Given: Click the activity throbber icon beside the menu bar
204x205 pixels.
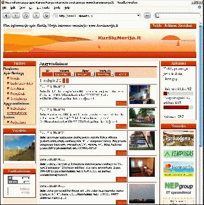Looking at the screenshot, I should pos(199,7).
